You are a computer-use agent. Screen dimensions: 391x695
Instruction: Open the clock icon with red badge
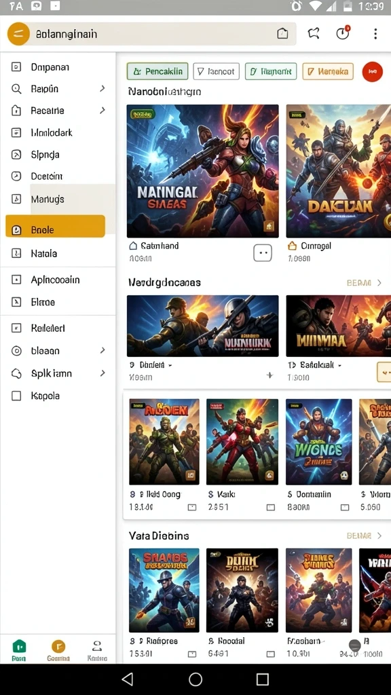343,33
